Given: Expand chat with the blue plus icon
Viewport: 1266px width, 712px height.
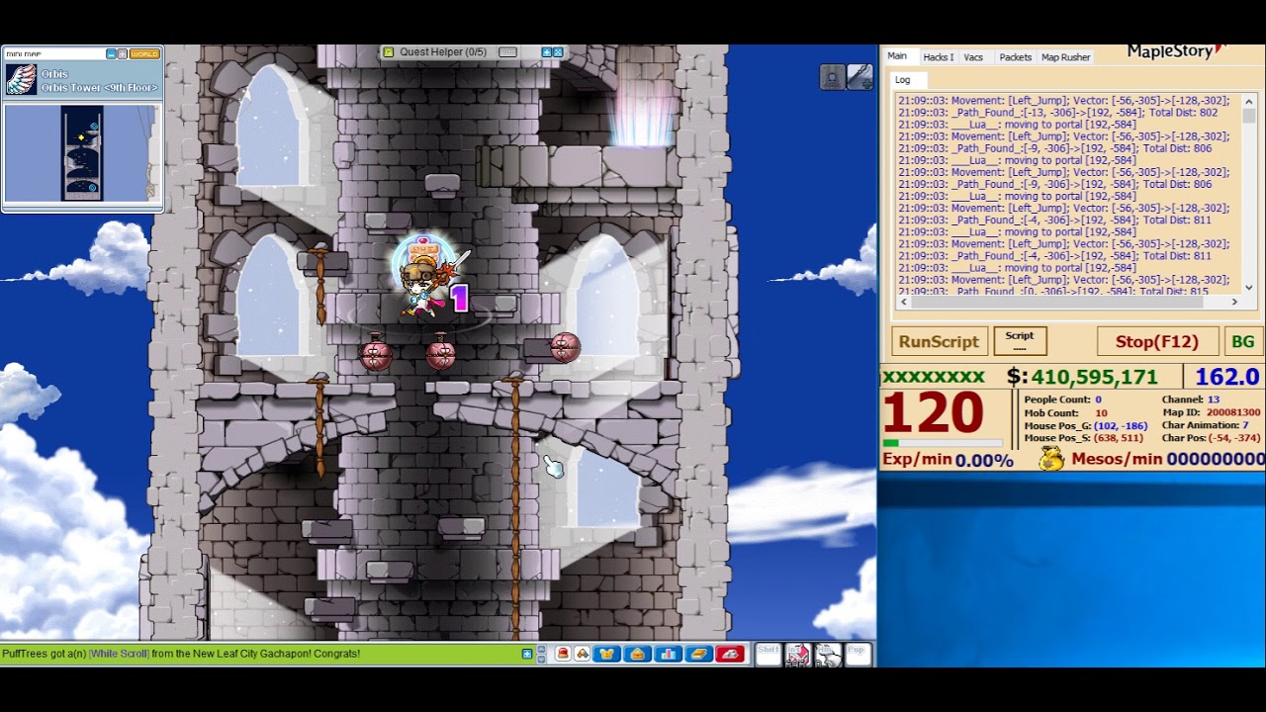Looking at the screenshot, I should click(x=527, y=654).
